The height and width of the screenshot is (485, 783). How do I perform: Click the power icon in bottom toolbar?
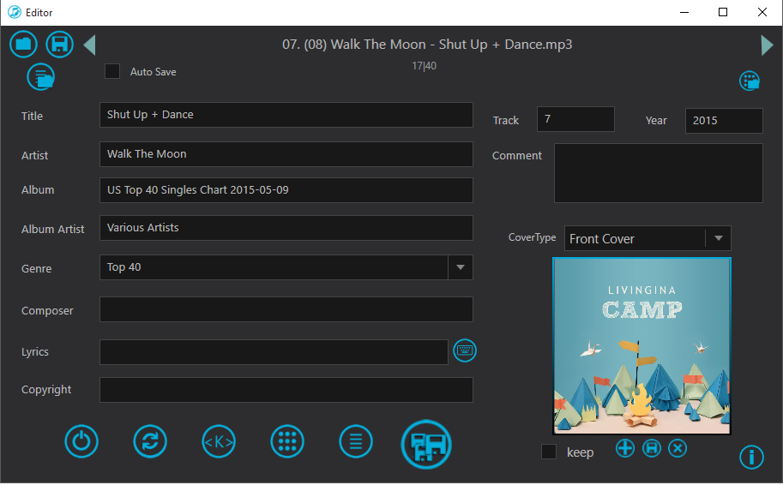click(x=81, y=442)
